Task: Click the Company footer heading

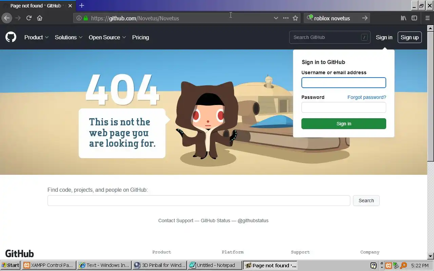Action: coord(370,252)
